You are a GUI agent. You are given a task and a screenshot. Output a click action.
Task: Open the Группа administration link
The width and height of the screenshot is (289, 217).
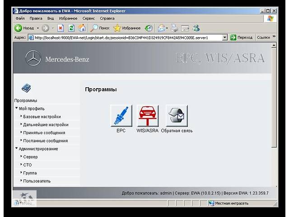pos(30,173)
